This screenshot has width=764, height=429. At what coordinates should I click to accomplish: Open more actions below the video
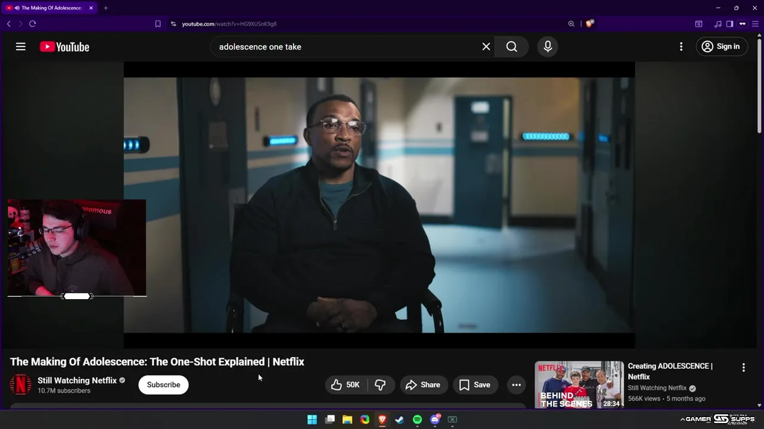point(516,385)
